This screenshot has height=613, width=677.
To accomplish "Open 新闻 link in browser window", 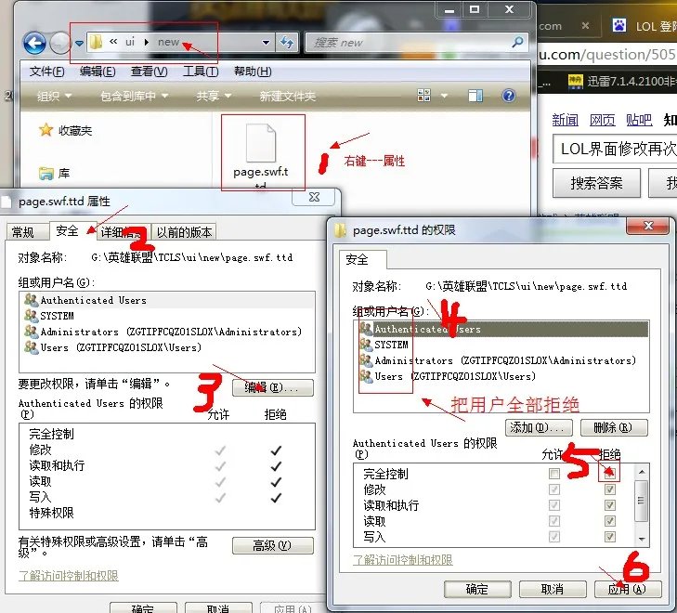I will click(565, 120).
